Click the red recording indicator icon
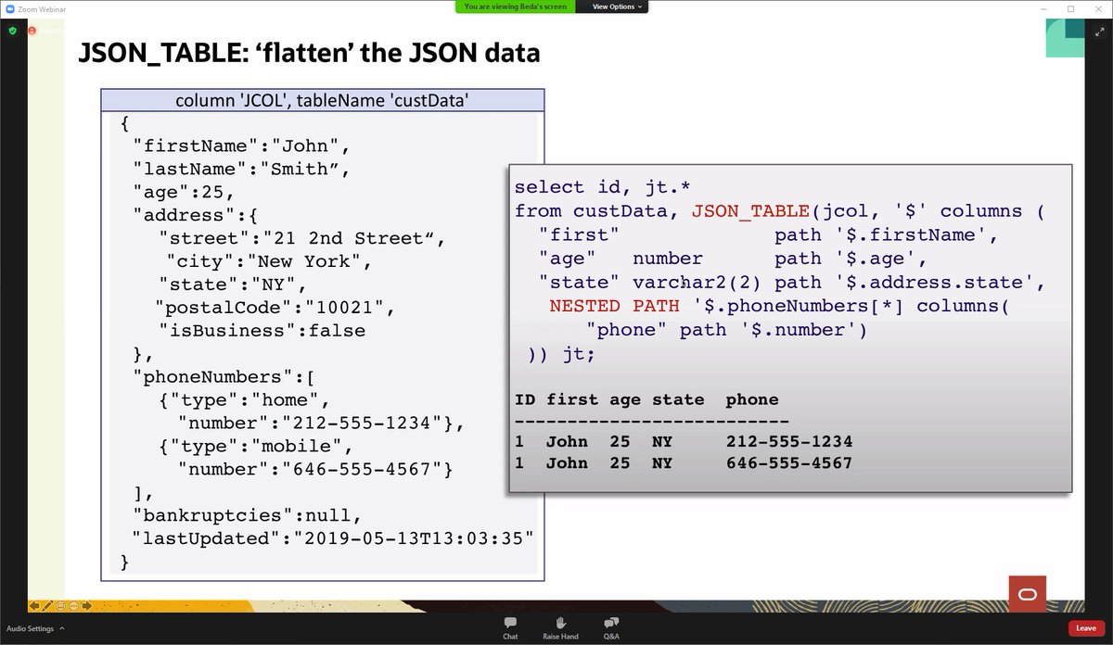The image size is (1113, 645). coord(32,31)
